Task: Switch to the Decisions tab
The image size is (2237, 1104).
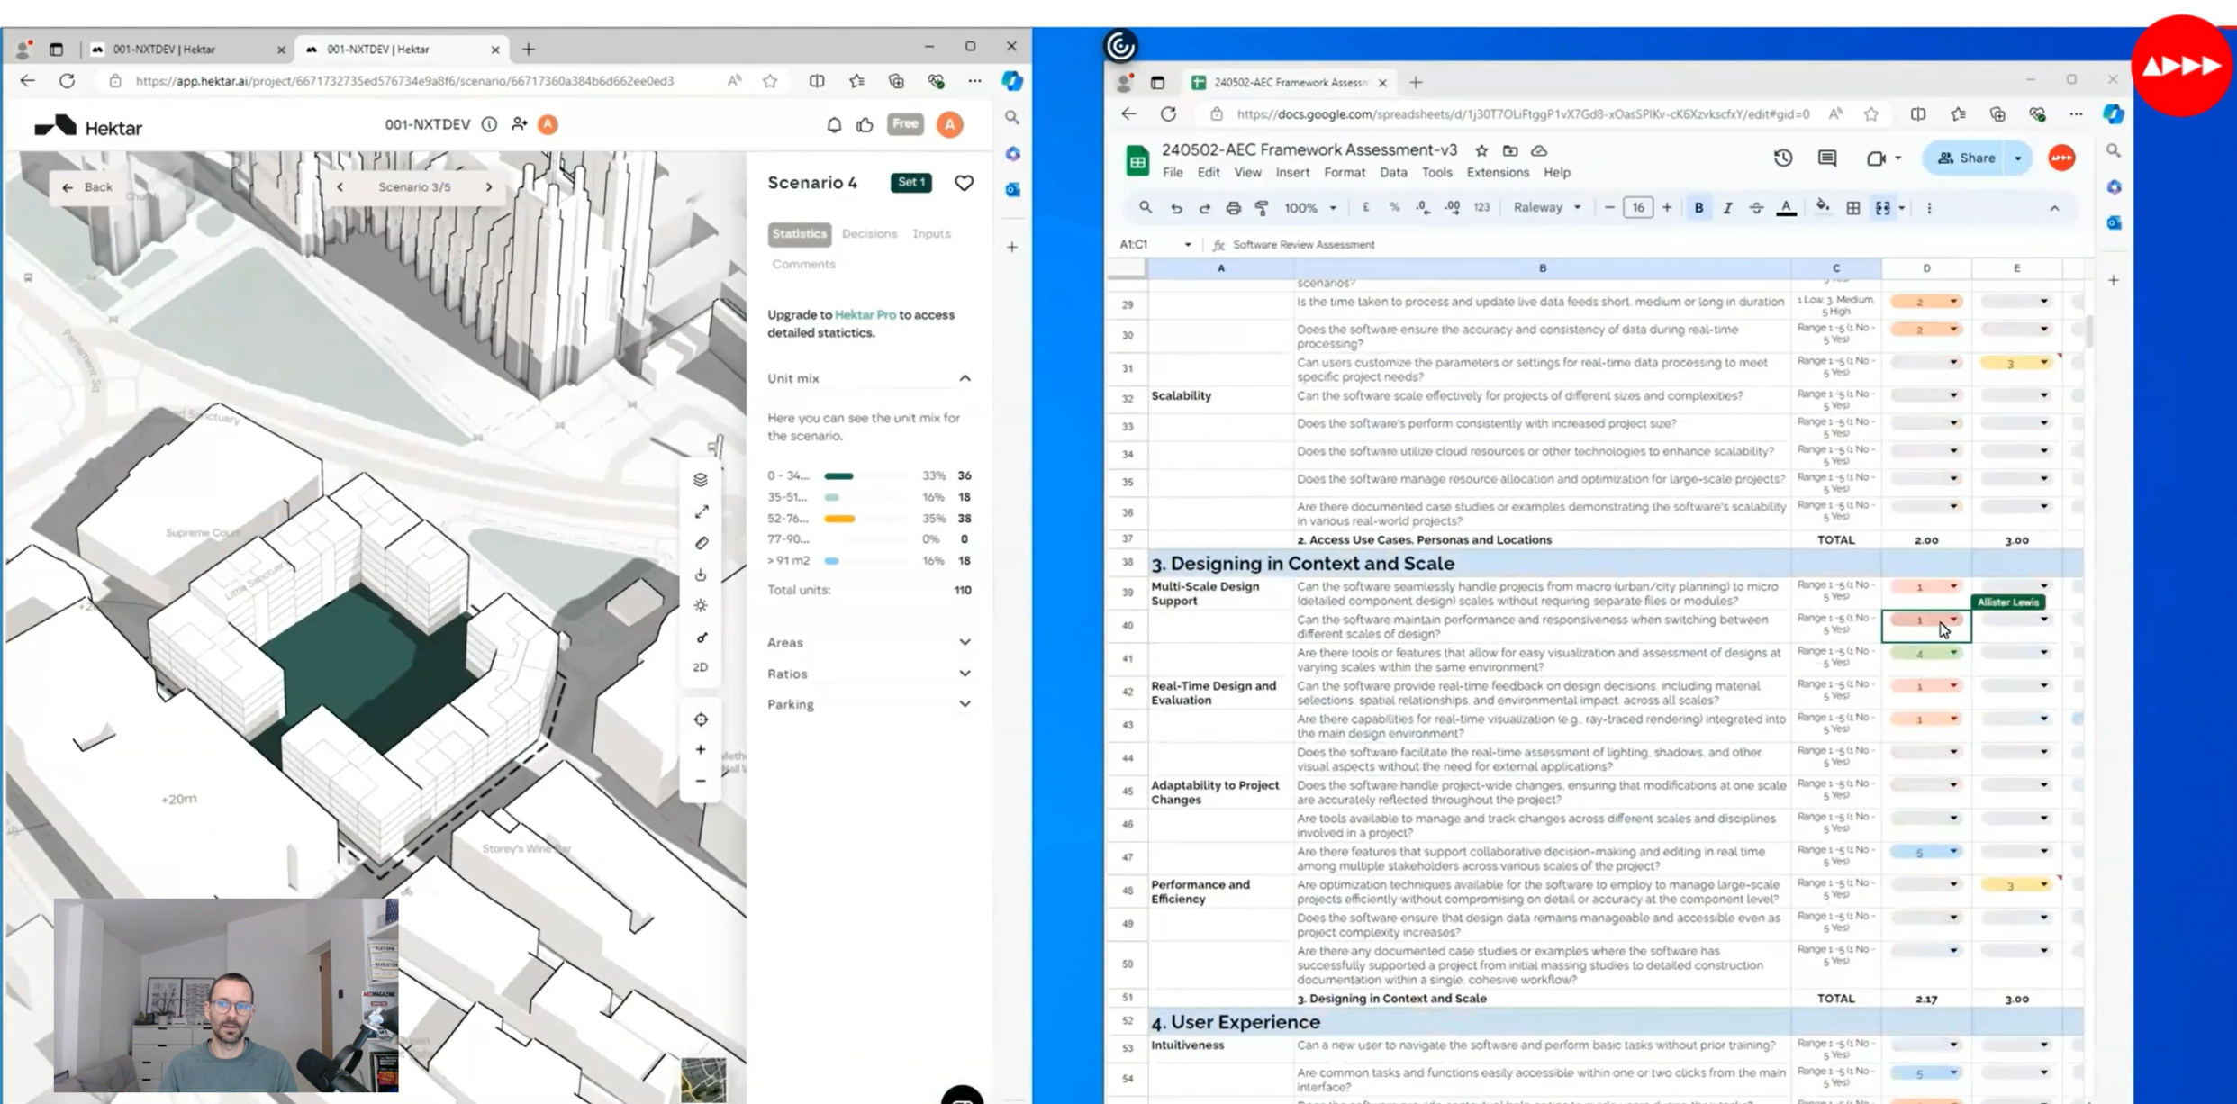Action: pyautogui.click(x=869, y=233)
